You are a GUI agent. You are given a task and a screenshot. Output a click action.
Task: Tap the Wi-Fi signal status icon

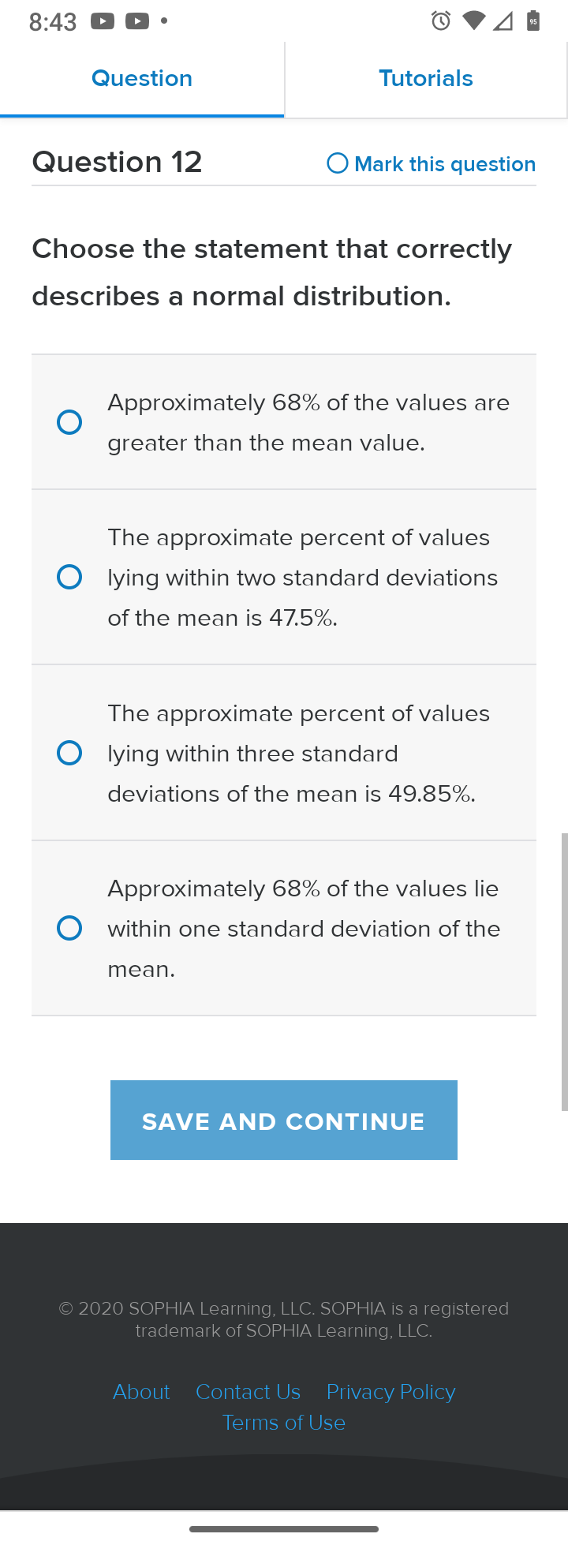(473, 21)
